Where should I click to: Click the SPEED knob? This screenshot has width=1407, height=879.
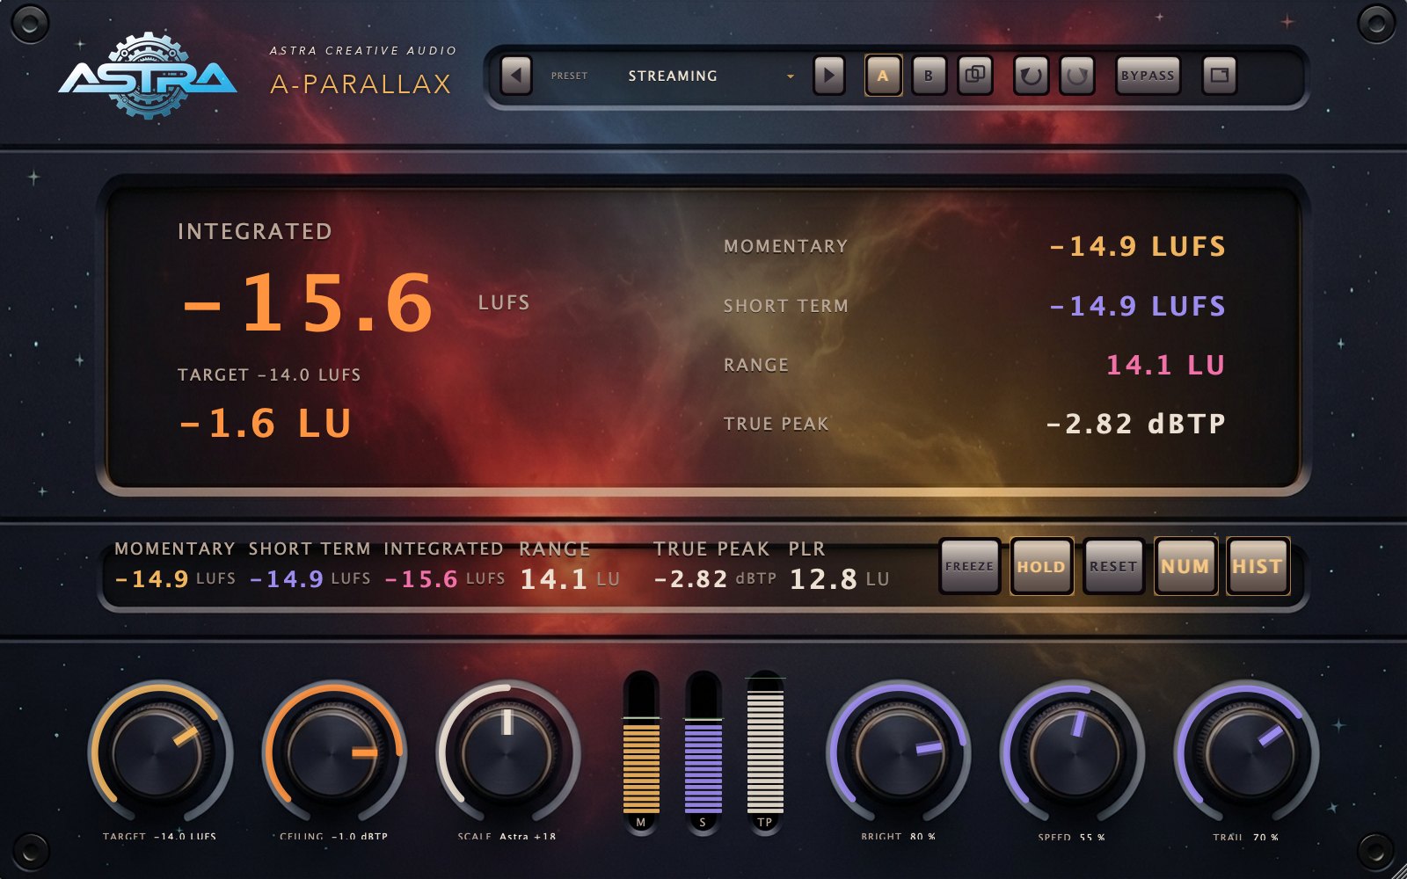(x=1073, y=753)
